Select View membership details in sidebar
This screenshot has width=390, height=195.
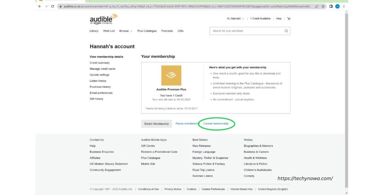(x=107, y=57)
